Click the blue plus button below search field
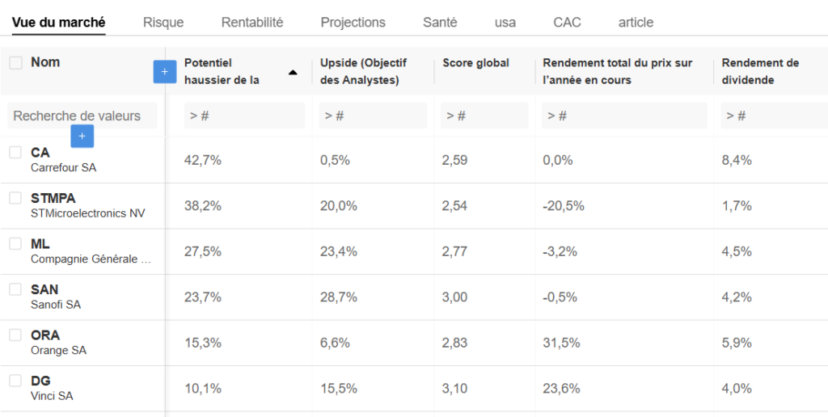This screenshot has height=417, width=828. (82, 137)
